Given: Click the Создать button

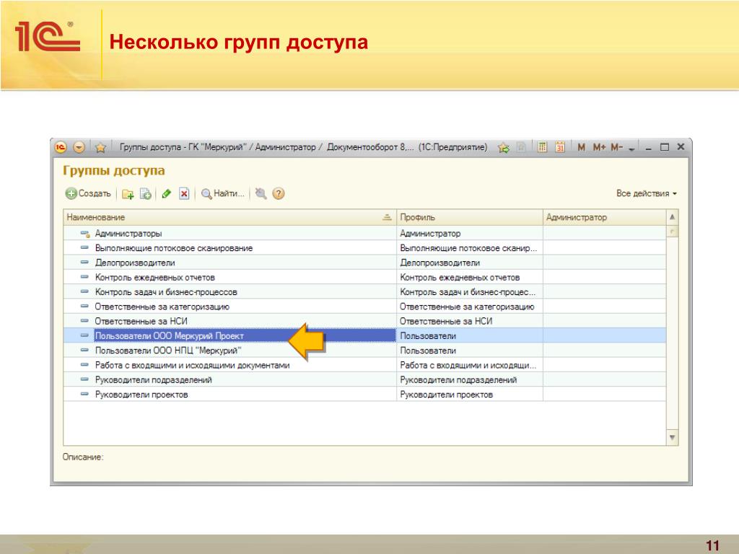Looking at the screenshot, I should pyautogui.click(x=88, y=193).
